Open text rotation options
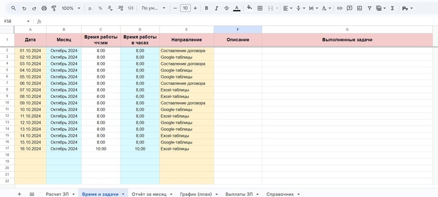This screenshot has height=197, width=438. pyautogui.click(x=326, y=8)
